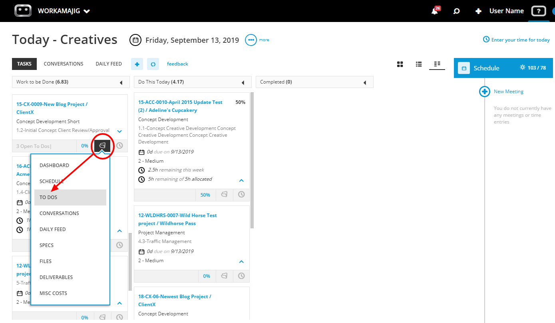Click the clock icon on April 2015 Update Test card
Image resolution: width=555 pixels, height=323 pixels.
click(241, 195)
